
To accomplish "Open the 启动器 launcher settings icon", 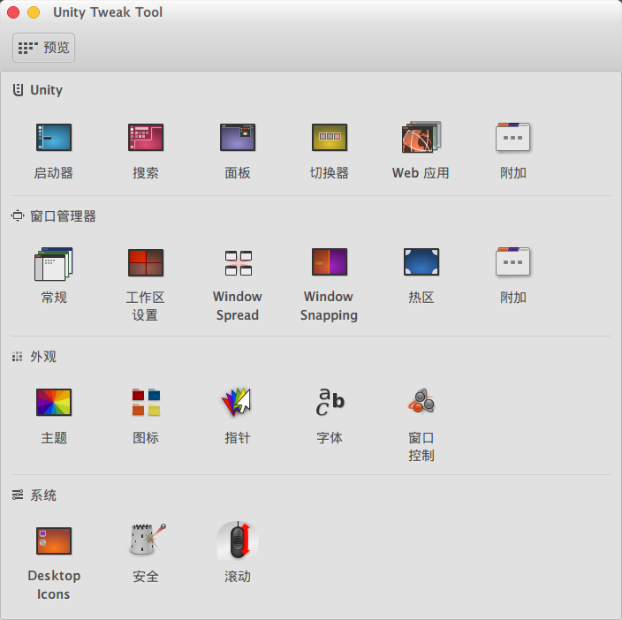I will click(x=54, y=137).
